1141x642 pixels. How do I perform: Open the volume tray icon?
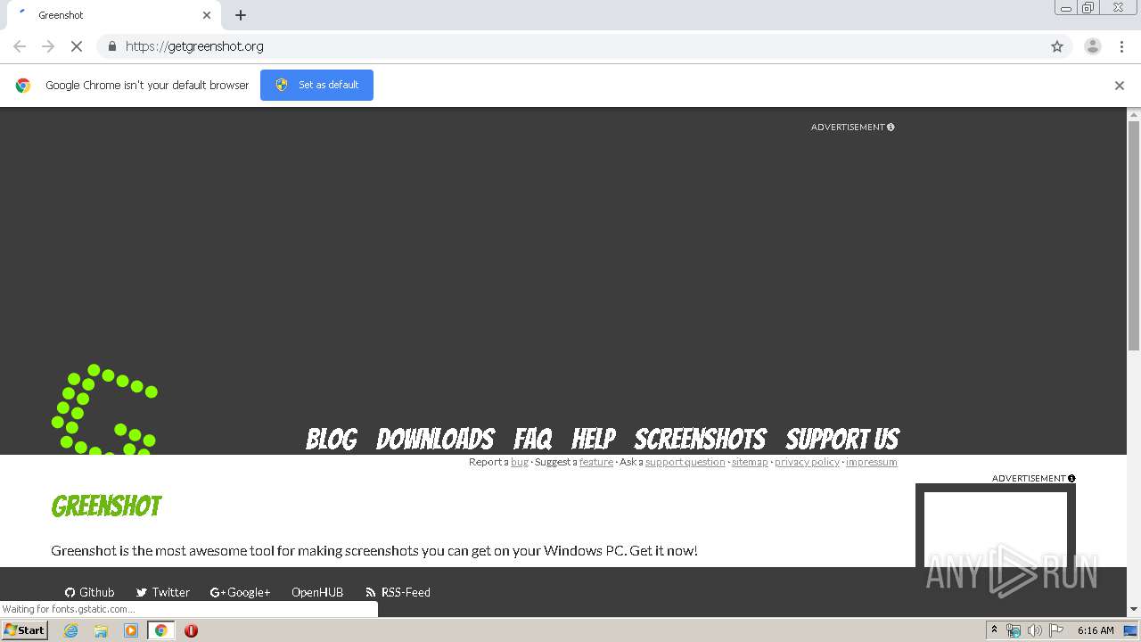(1034, 630)
